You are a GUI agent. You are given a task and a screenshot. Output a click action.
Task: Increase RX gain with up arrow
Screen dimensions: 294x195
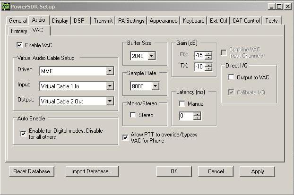pyautogui.click(x=209, y=52)
